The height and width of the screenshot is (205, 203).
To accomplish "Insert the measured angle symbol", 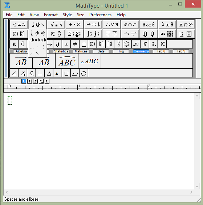I will [23, 73].
